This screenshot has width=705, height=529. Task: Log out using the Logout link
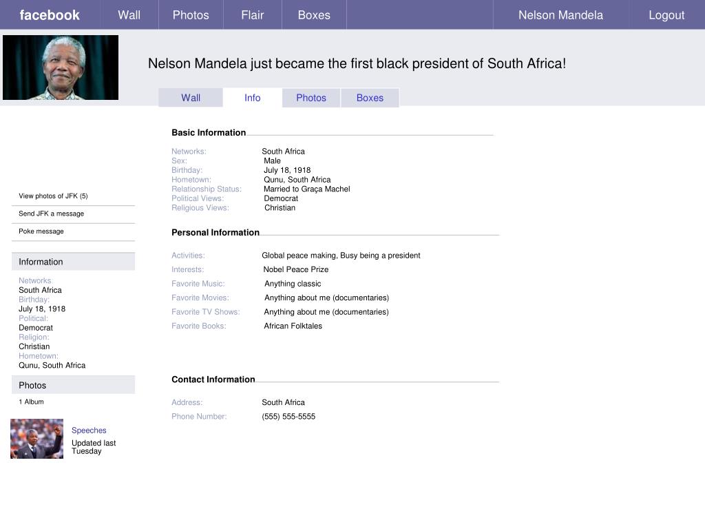tap(666, 15)
